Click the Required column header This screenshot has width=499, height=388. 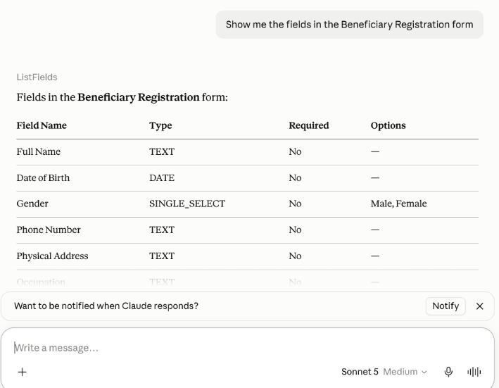309,125
